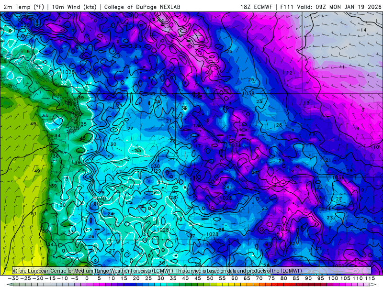The width and height of the screenshot is (383, 287).
Task: Click the "18Z ECMWF" model run label
Action: pos(256,7)
